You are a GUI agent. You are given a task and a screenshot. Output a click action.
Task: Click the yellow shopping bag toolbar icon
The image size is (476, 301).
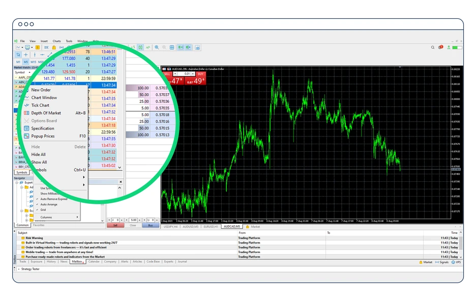54,47
